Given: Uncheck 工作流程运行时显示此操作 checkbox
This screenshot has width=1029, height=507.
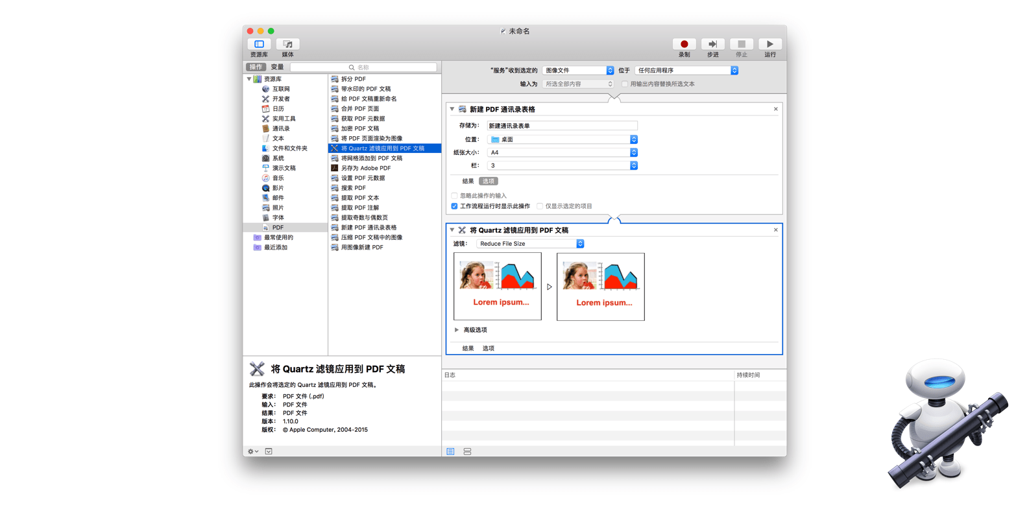Looking at the screenshot, I should (454, 206).
